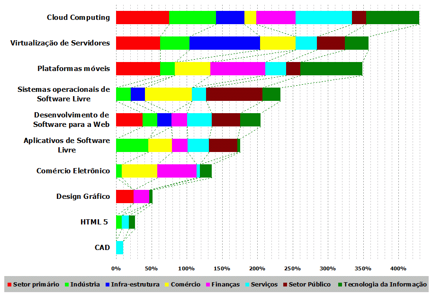Screen dimensions: 432x295
Task: Click the dark red Setor Público legend swatch
Action: 285,285
